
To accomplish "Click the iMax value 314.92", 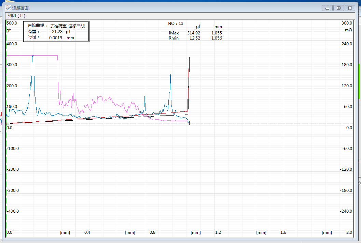I will [x=194, y=33].
